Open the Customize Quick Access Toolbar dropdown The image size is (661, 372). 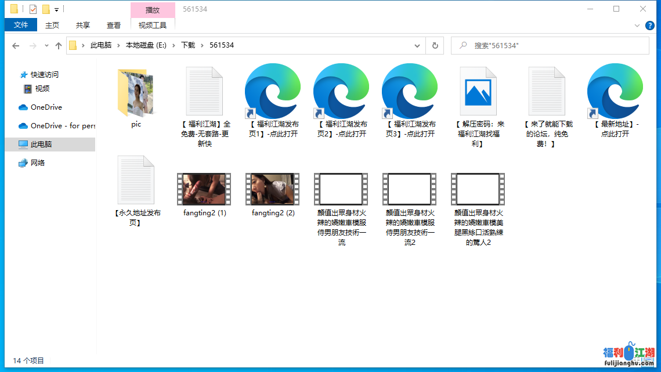[56, 9]
